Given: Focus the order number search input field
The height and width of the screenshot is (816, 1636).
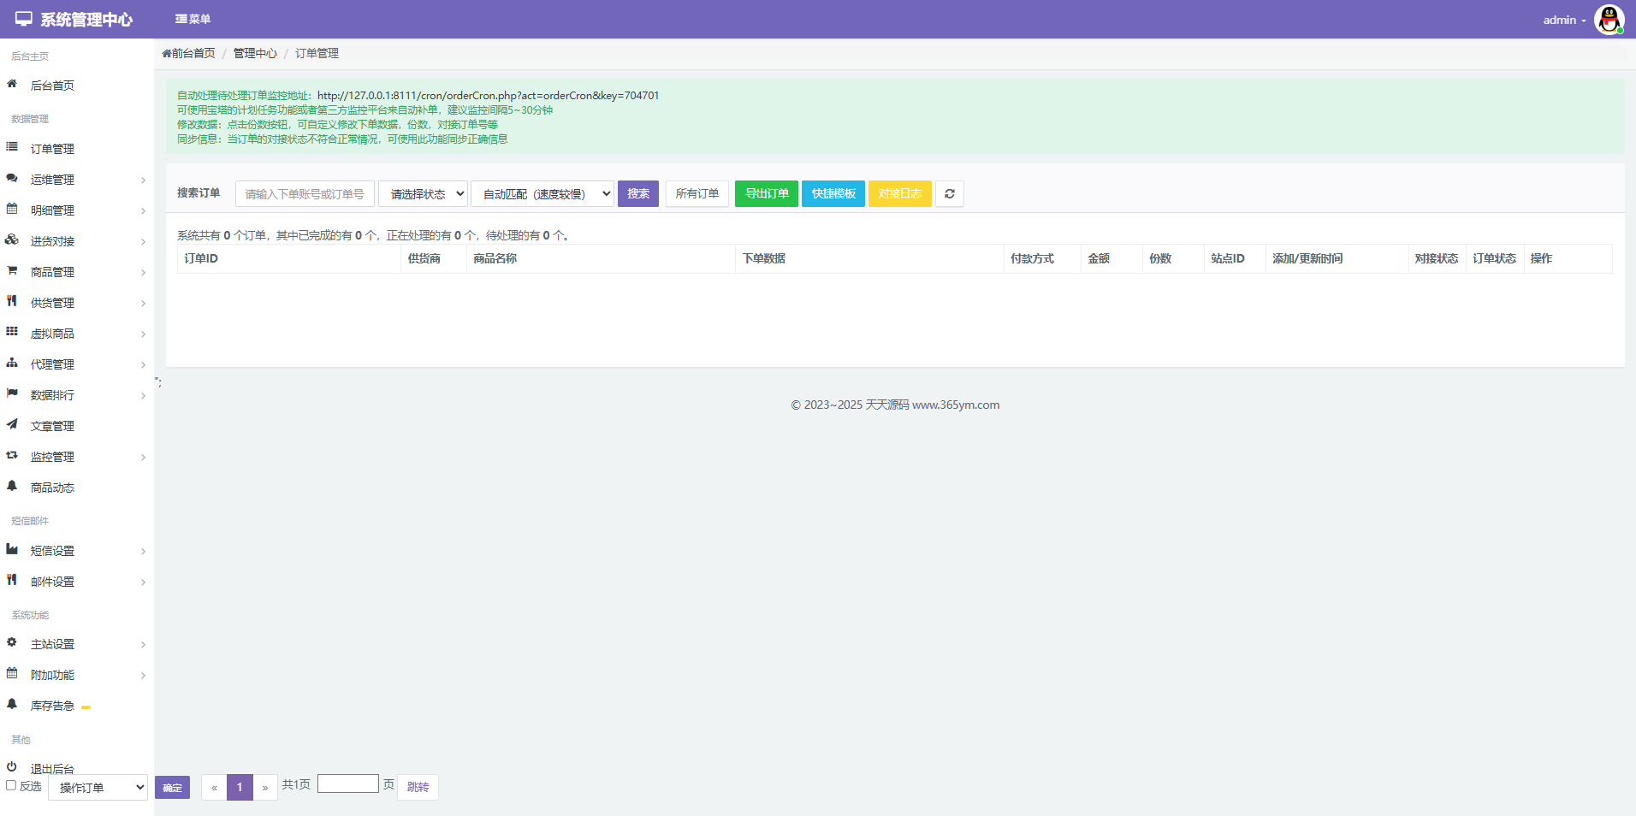Looking at the screenshot, I should coord(305,194).
